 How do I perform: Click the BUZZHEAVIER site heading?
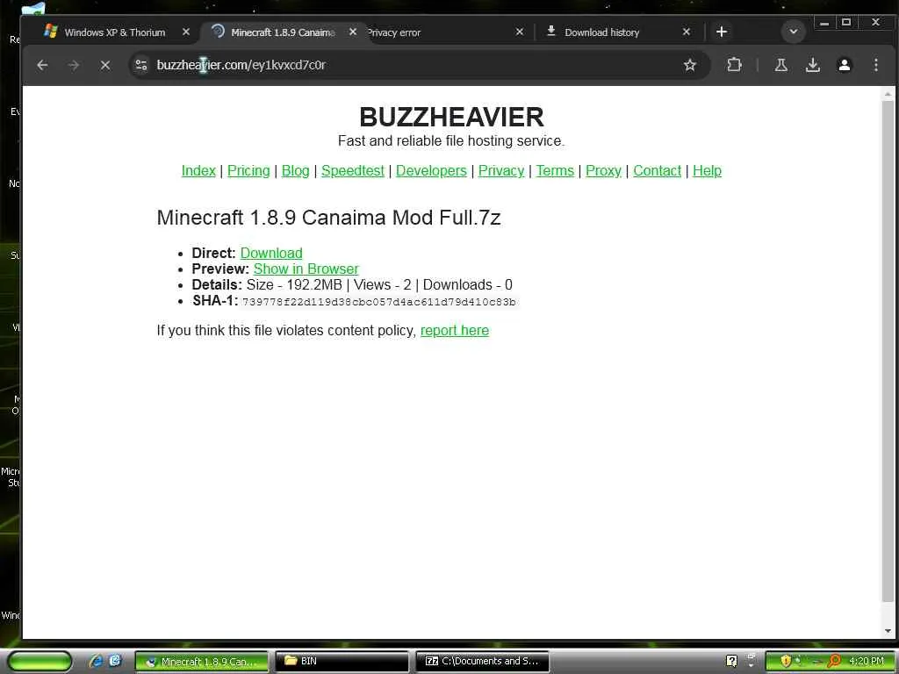(x=451, y=117)
